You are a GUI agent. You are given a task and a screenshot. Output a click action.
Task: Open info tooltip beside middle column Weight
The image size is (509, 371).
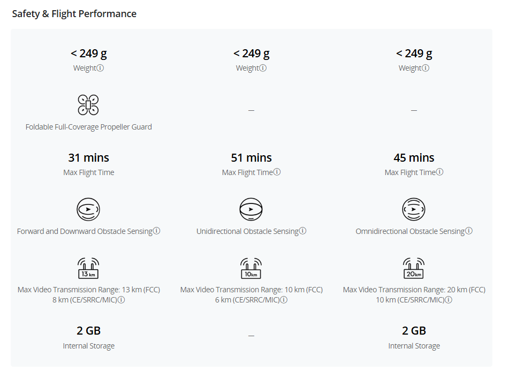(x=263, y=68)
